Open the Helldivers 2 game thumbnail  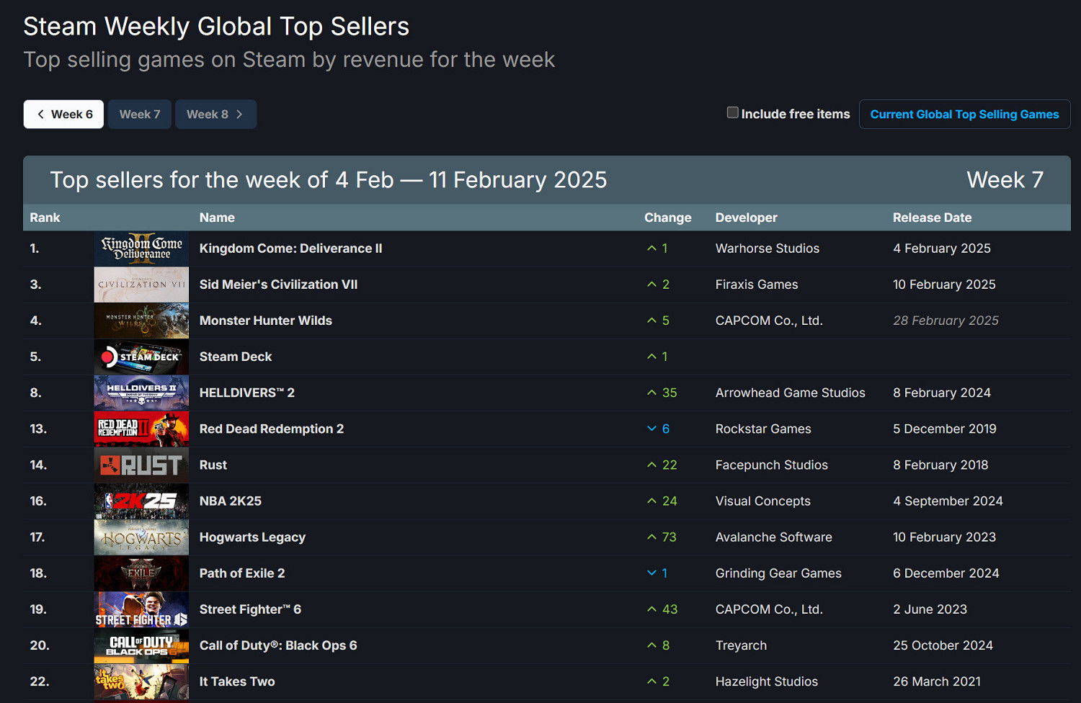pos(141,393)
